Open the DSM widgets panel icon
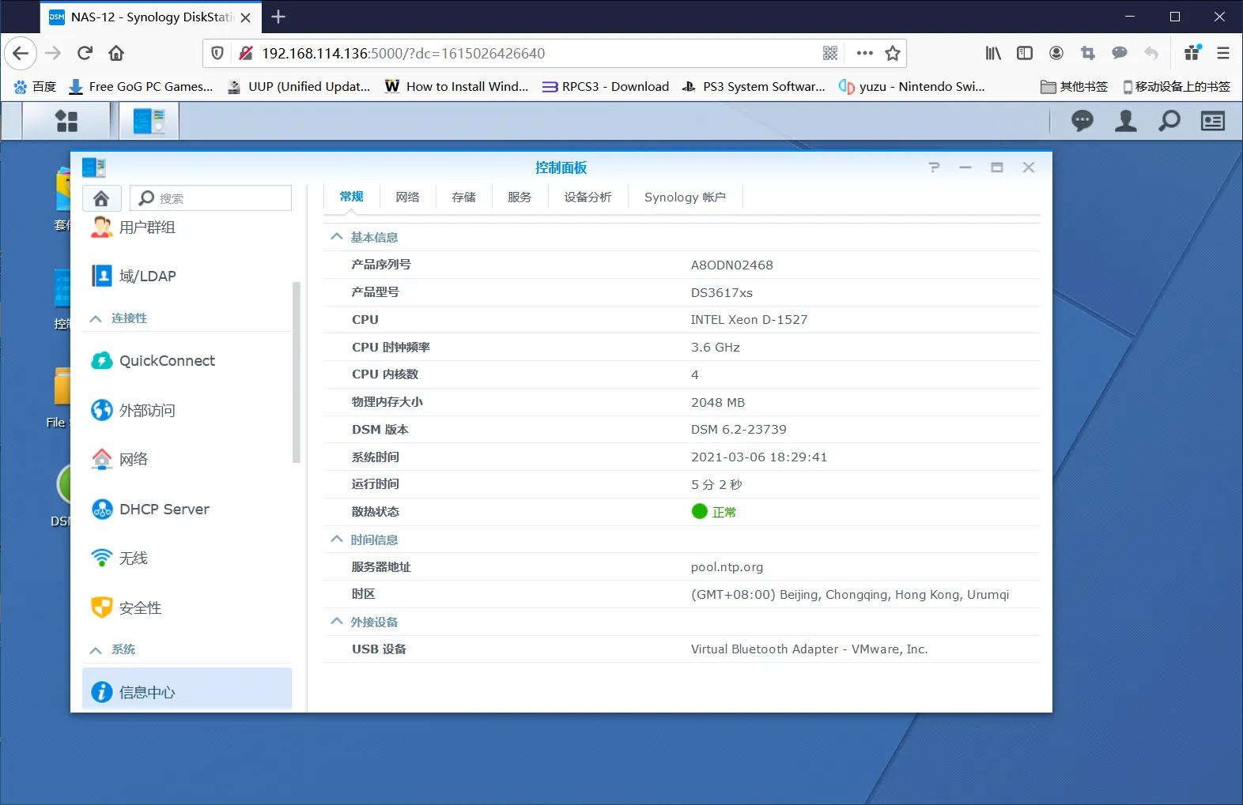This screenshot has height=805, width=1243. coord(1212,121)
